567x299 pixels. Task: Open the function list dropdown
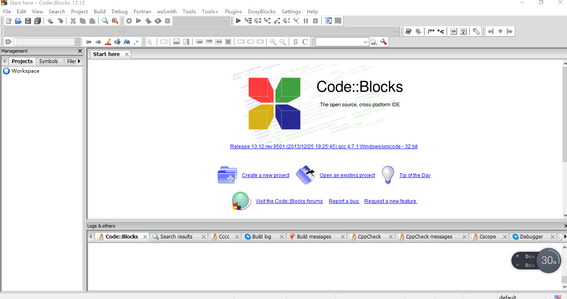coord(262,31)
